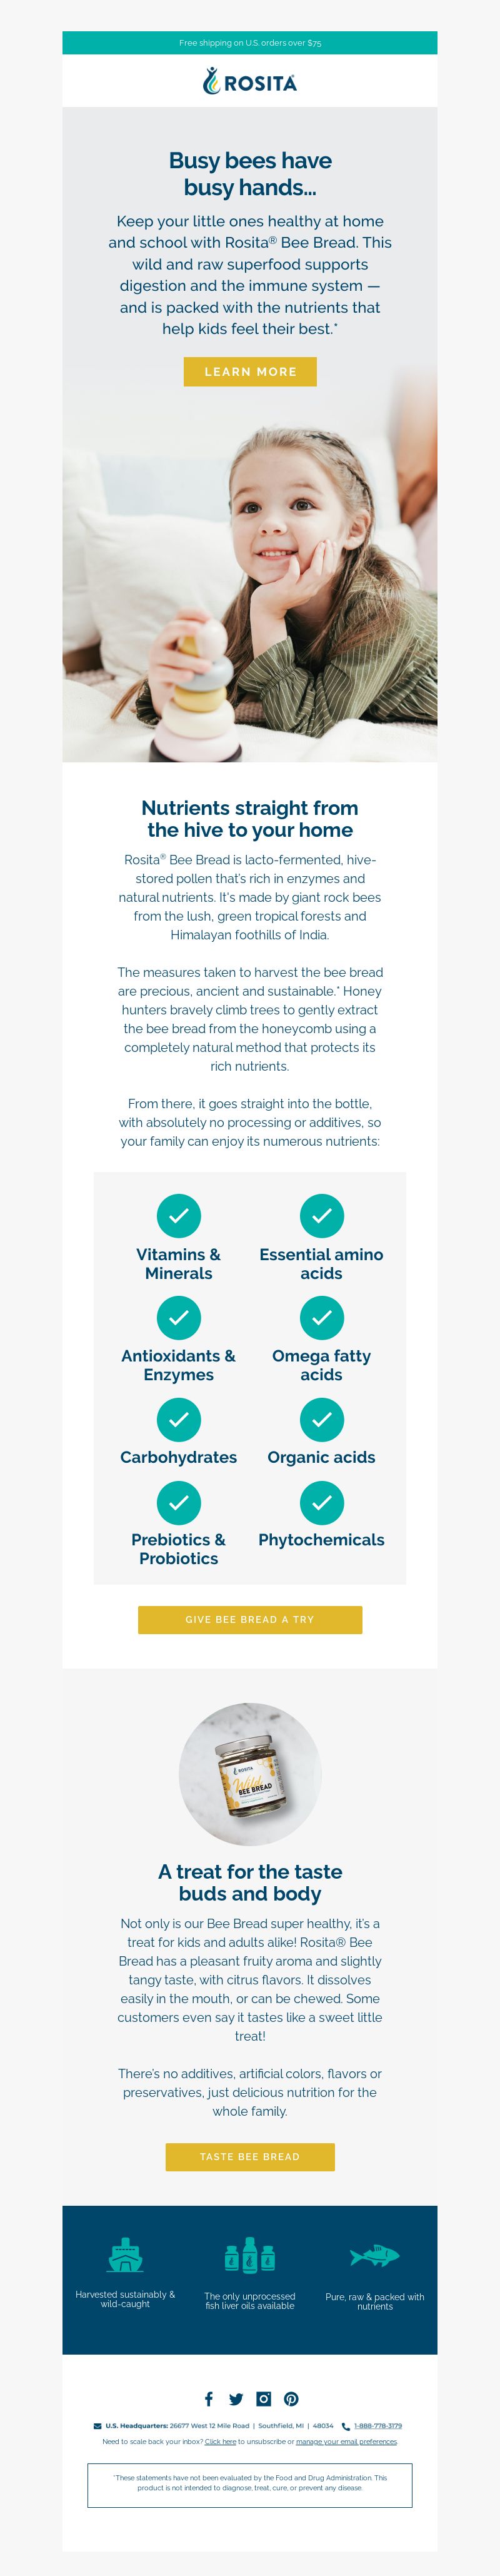Viewport: 500px width, 2576px height.
Task: Open the Pinterest social icon
Action: click(x=291, y=2399)
